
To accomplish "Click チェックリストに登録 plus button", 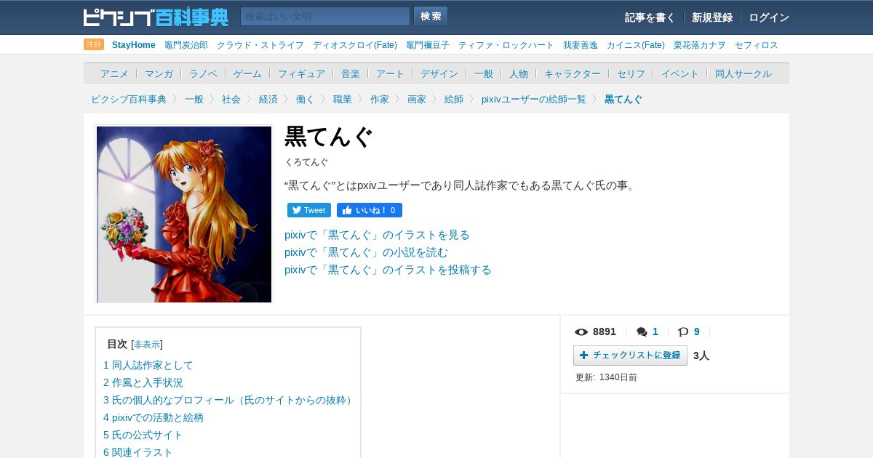I will [x=630, y=355].
